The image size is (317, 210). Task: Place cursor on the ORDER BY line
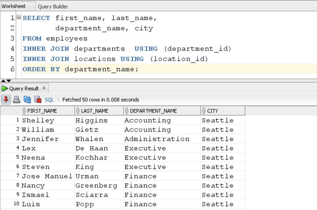[78, 69]
